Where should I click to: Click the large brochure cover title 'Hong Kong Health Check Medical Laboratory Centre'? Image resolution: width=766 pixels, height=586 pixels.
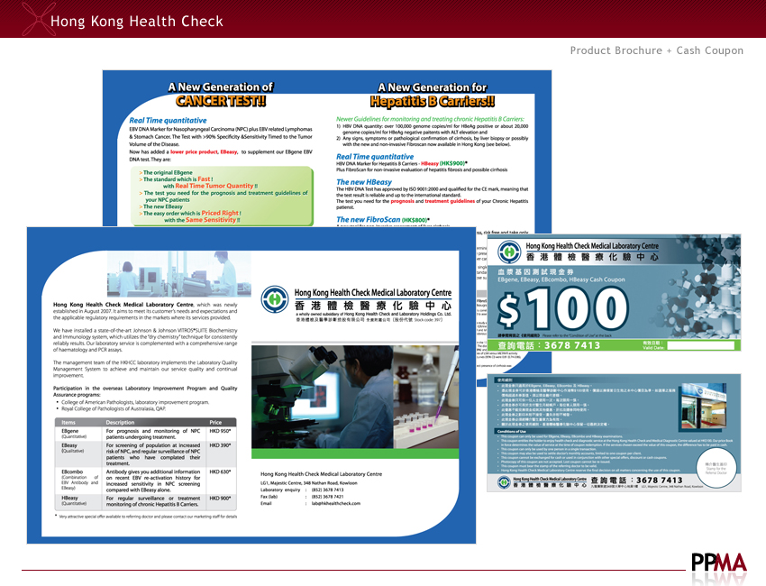click(x=373, y=293)
